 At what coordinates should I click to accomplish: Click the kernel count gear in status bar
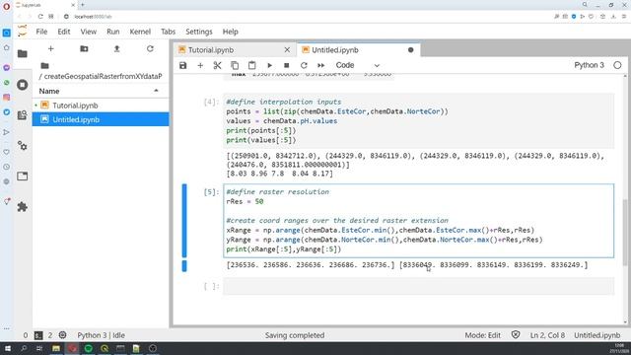(62, 335)
